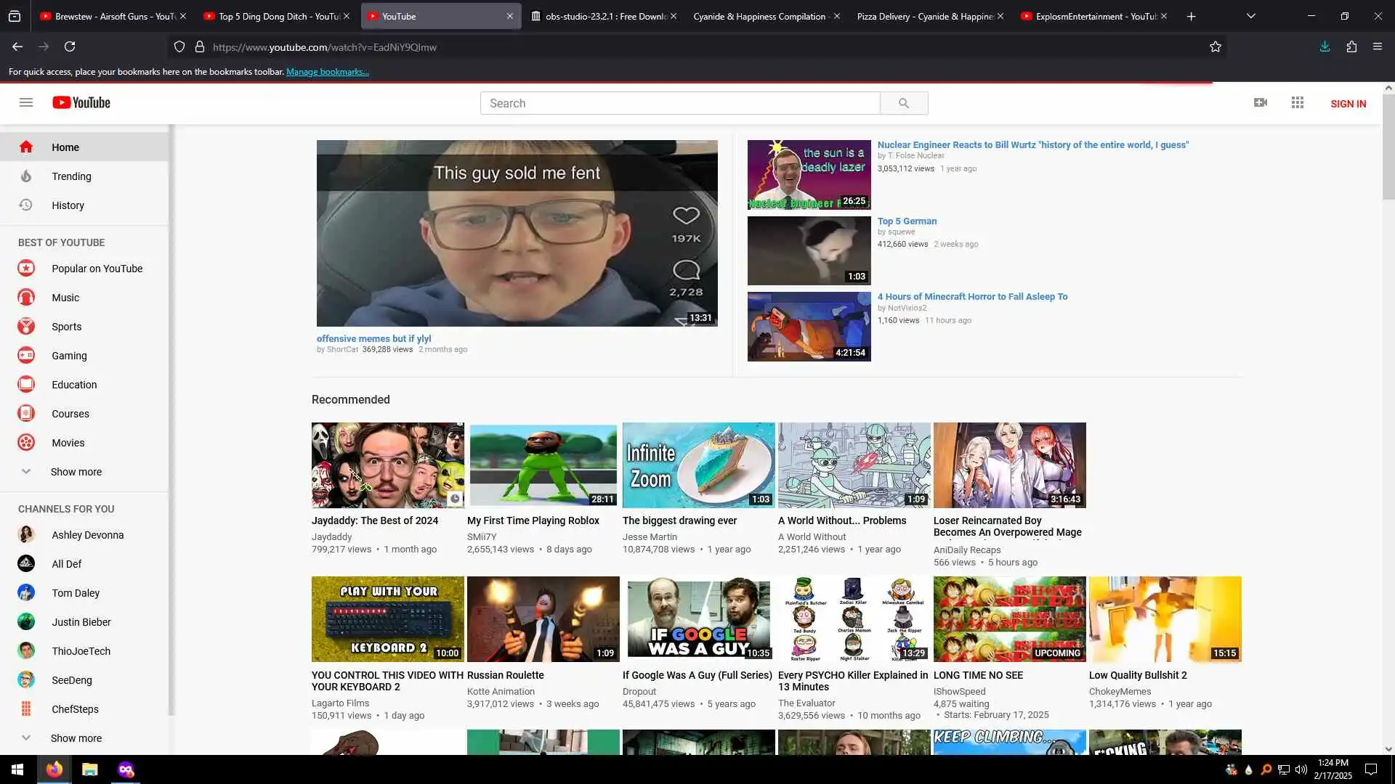
Task: Open the YouTube apps grid icon
Action: (x=1297, y=102)
